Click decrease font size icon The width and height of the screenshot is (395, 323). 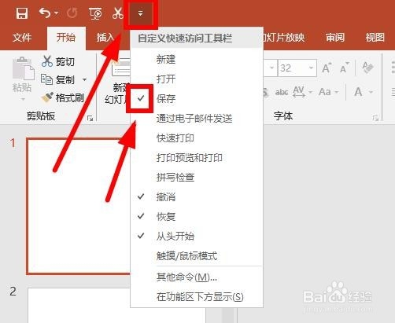click(345, 68)
